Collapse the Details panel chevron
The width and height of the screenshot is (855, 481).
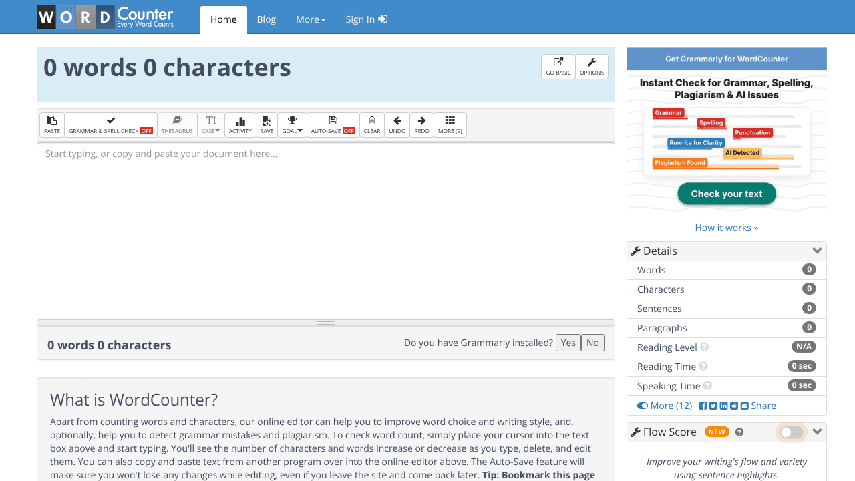tap(817, 251)
